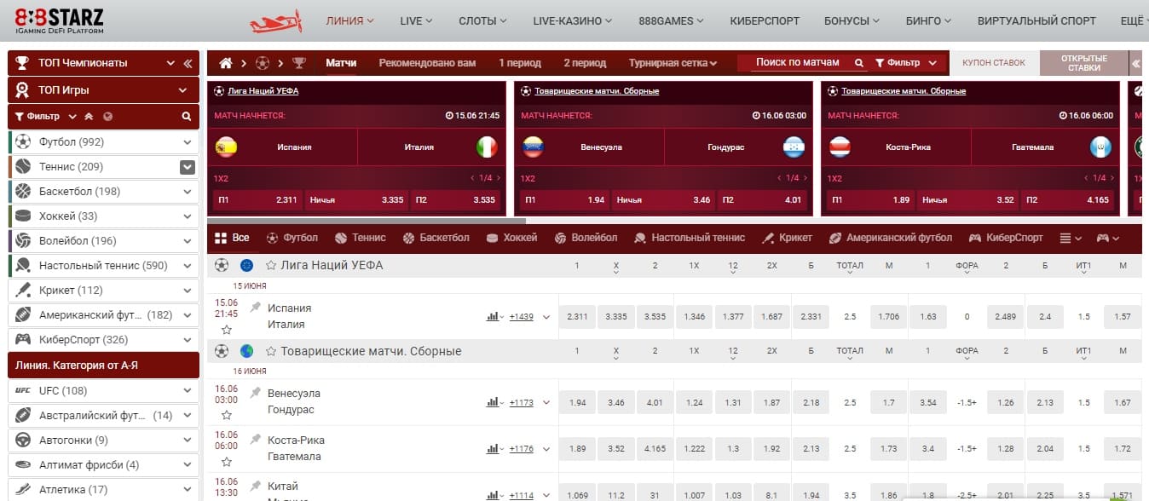
Task: Click the football icon beside Лига Наций УЕФА header
Action: (222, 265)
